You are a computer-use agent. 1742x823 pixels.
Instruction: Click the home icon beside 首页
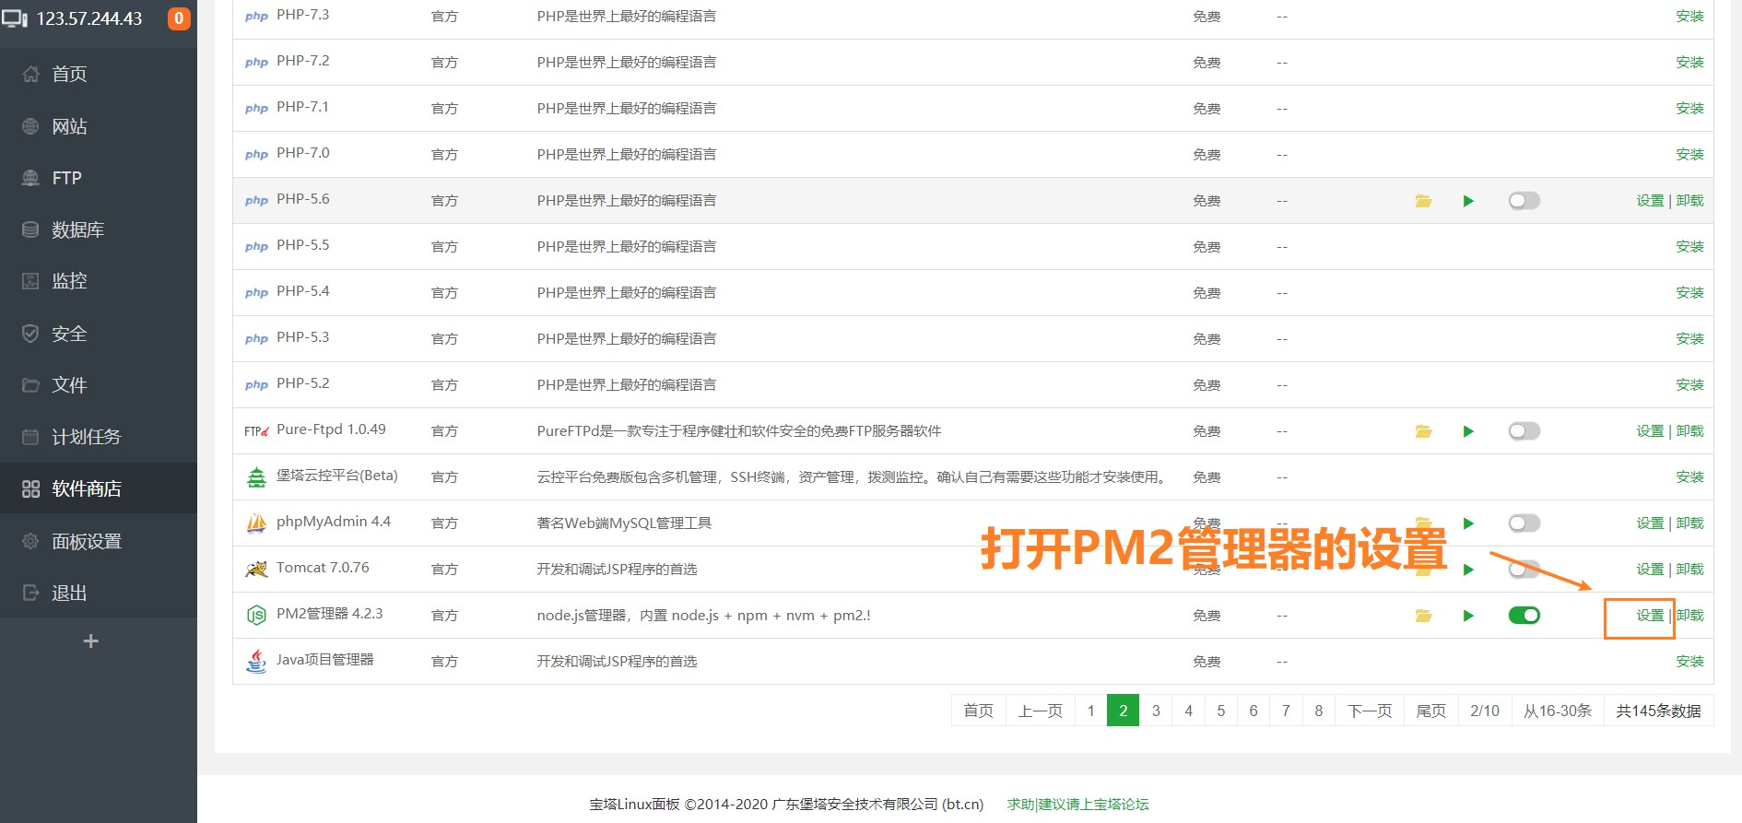tap(30, 74)
